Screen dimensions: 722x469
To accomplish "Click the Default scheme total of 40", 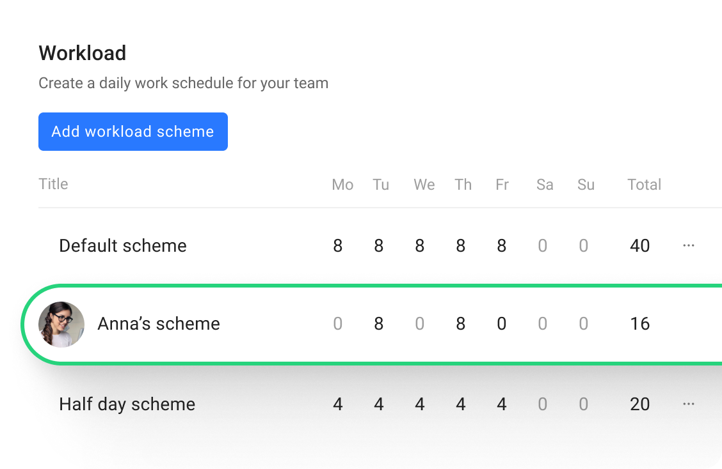I will 640,245.
